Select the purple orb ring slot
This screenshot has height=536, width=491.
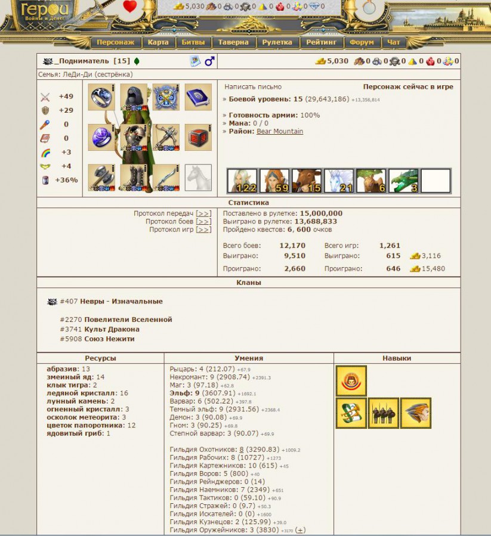(101, 137)
